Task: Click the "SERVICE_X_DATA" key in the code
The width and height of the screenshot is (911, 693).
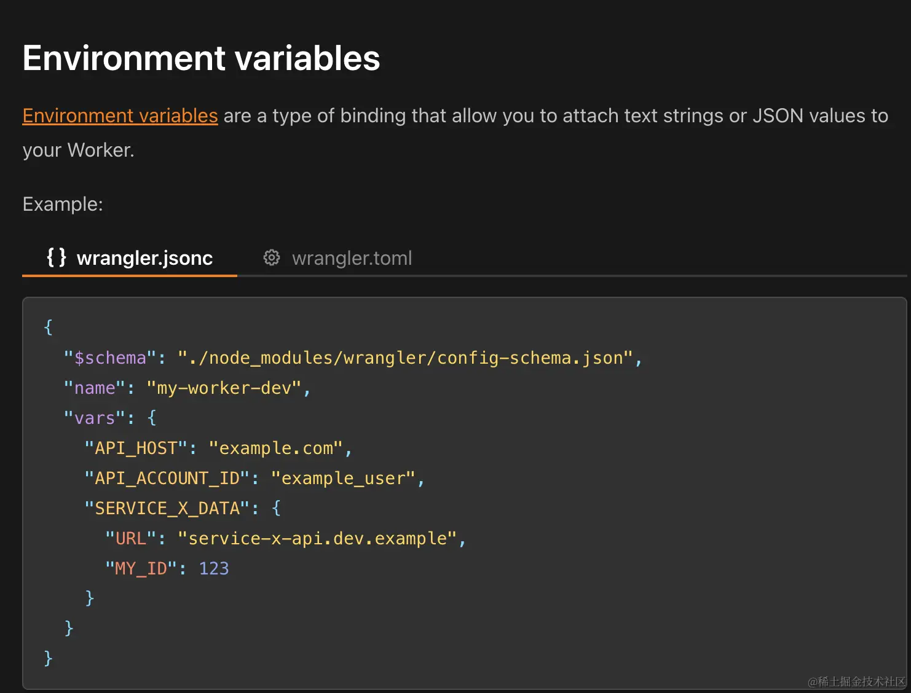Action: [167, 508]
